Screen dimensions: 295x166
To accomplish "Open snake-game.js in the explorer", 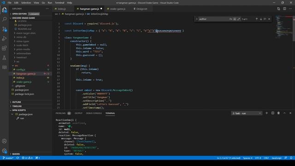I will (30, 82).
